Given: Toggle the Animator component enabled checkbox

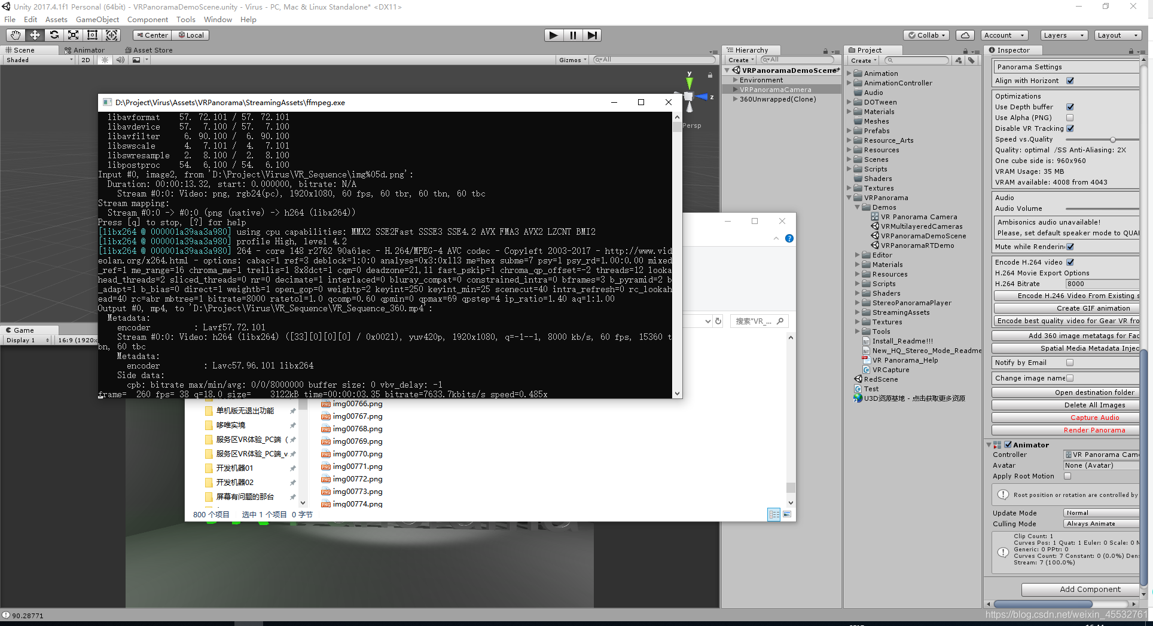Looking at the screenshot, I should (1008, 444).
